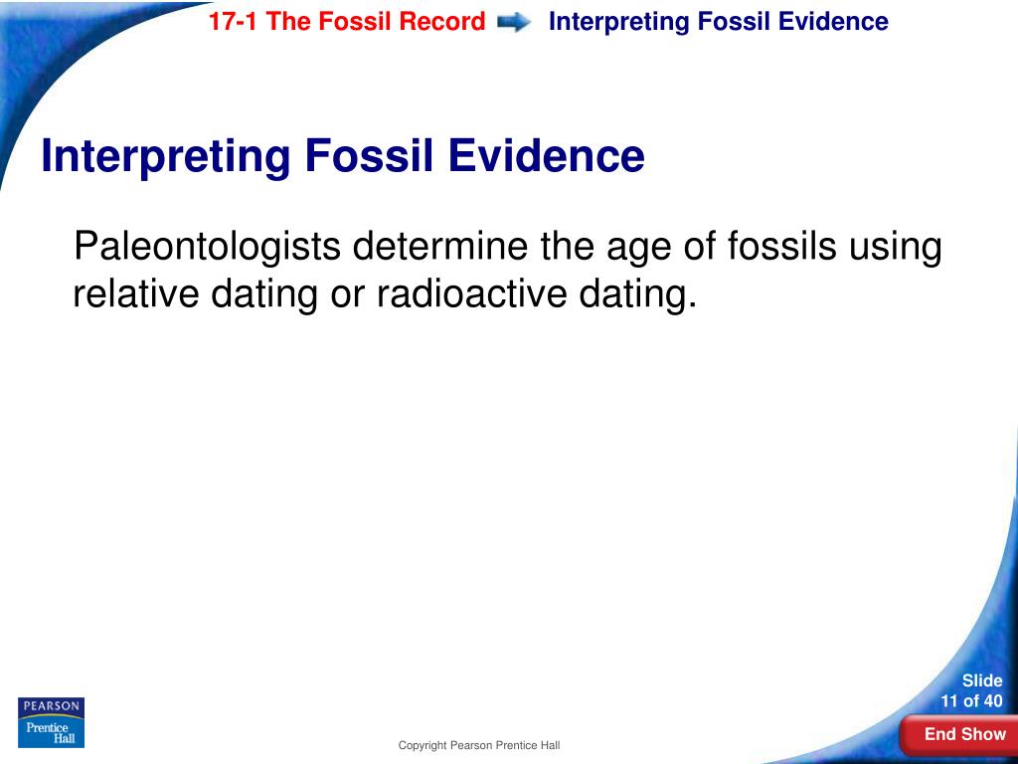Click the large 'Interpreting Fossil Evidence' title
This screenshot has width=1018, height=764.
[x=343, y=155]
